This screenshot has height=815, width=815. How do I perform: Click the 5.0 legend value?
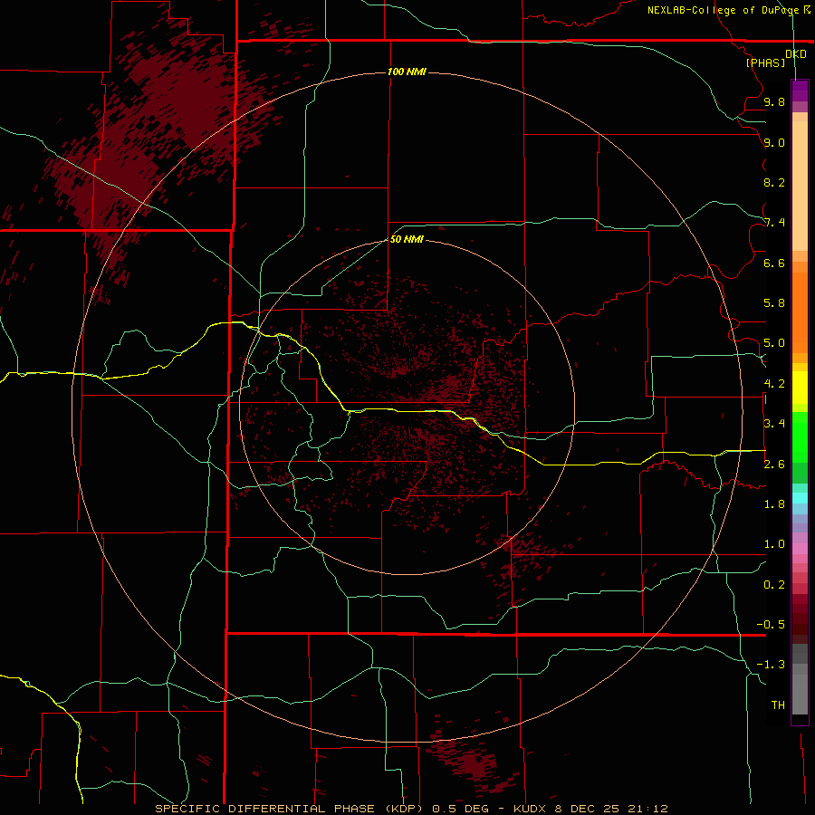(774, 343)
